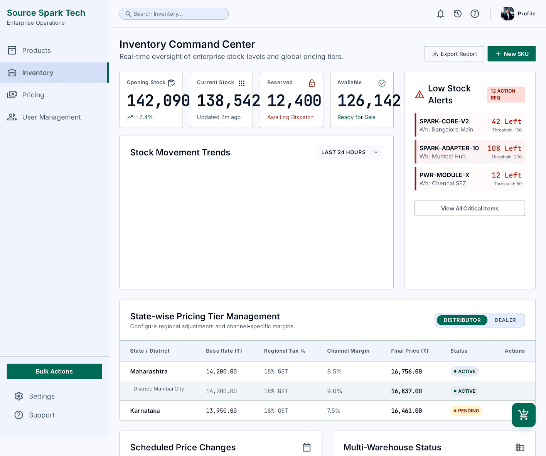Select the Maharashtra row name
This screenshot has height=456, width=546.
pyautogui.click(x=149, y=371)
